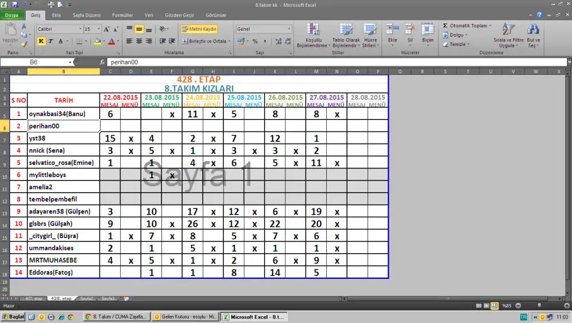This screenshot has height=323, width=572.
Task: Open the 427. etap sheet tab
Action: click(33, 299)
